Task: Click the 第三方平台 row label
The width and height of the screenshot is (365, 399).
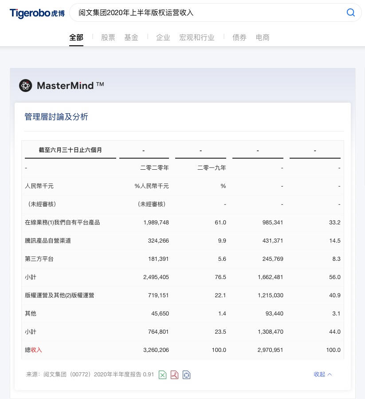Action: click(39, 259)
